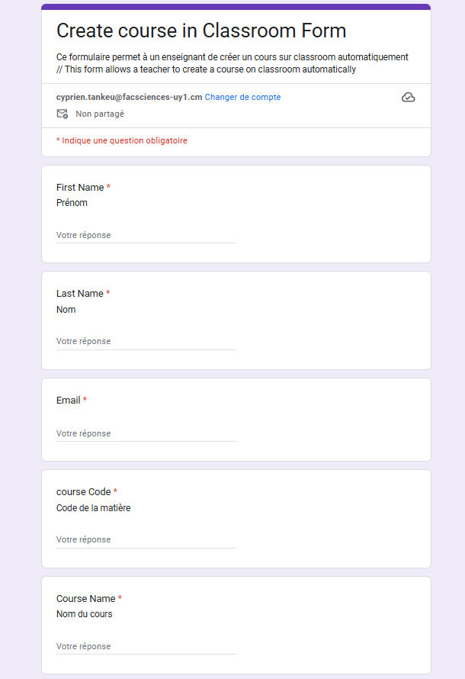The width and height of the screenshot is (465, 679).
Task: Click the course Code question label
Action: point(84,491)
